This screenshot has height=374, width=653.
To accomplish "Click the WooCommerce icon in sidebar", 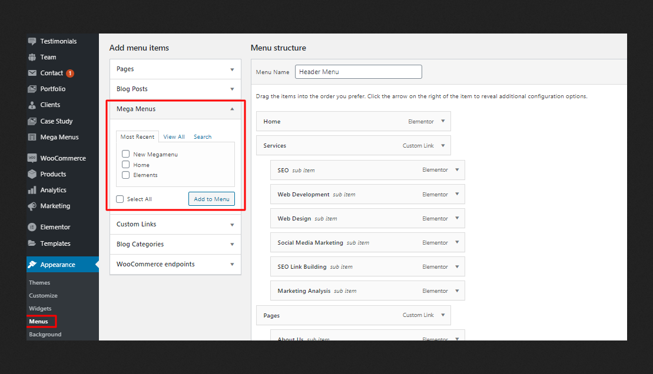I will pyautogui.click(x=32, y=158).
